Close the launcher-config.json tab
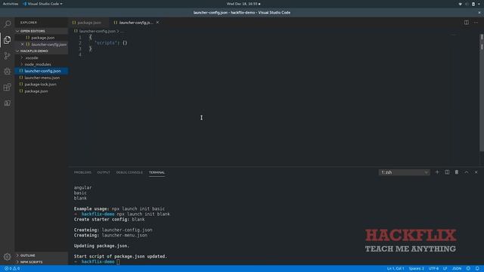 pyautogui.click(x=158, y=23)
